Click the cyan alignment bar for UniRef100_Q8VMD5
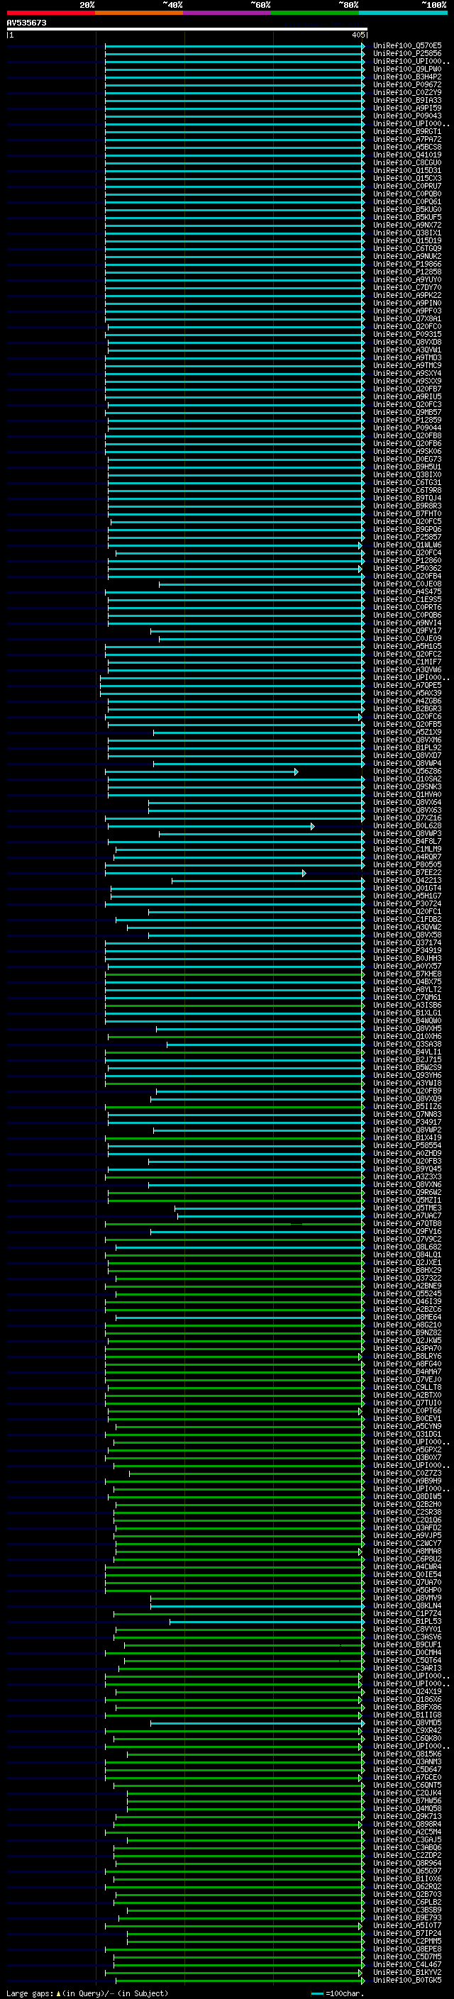The image size is (454, 1999). [x=257, y=1722]
